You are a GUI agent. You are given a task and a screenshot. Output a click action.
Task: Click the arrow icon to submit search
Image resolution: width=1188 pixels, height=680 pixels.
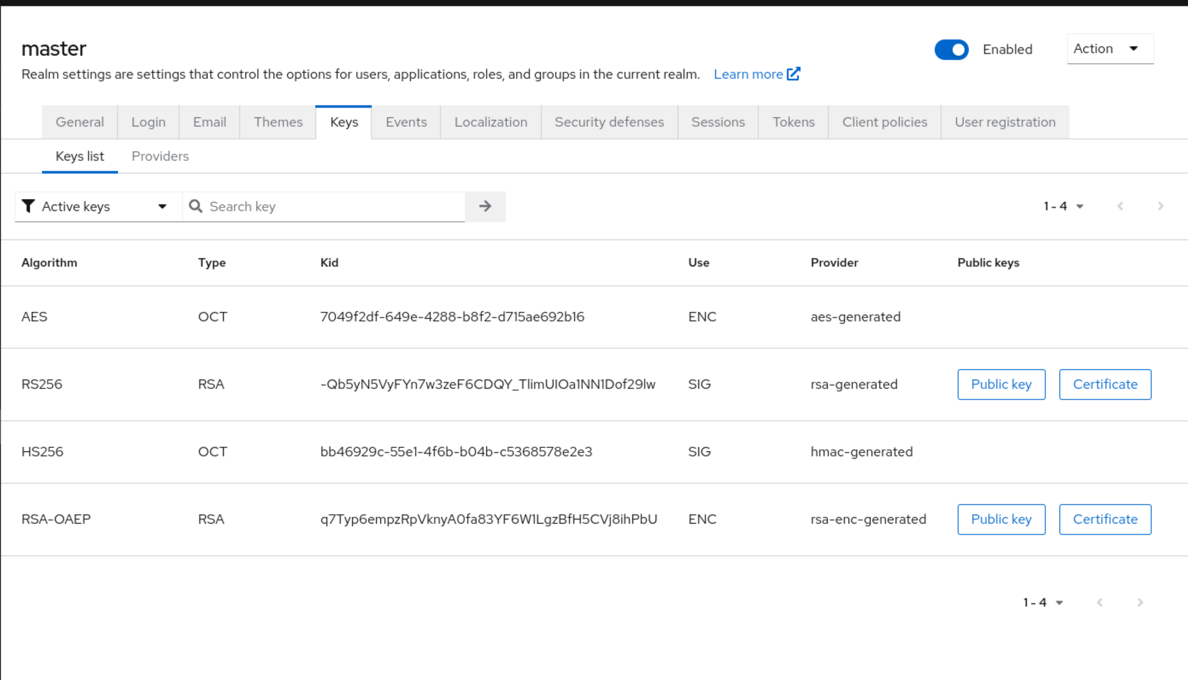(x=485, y=206)
